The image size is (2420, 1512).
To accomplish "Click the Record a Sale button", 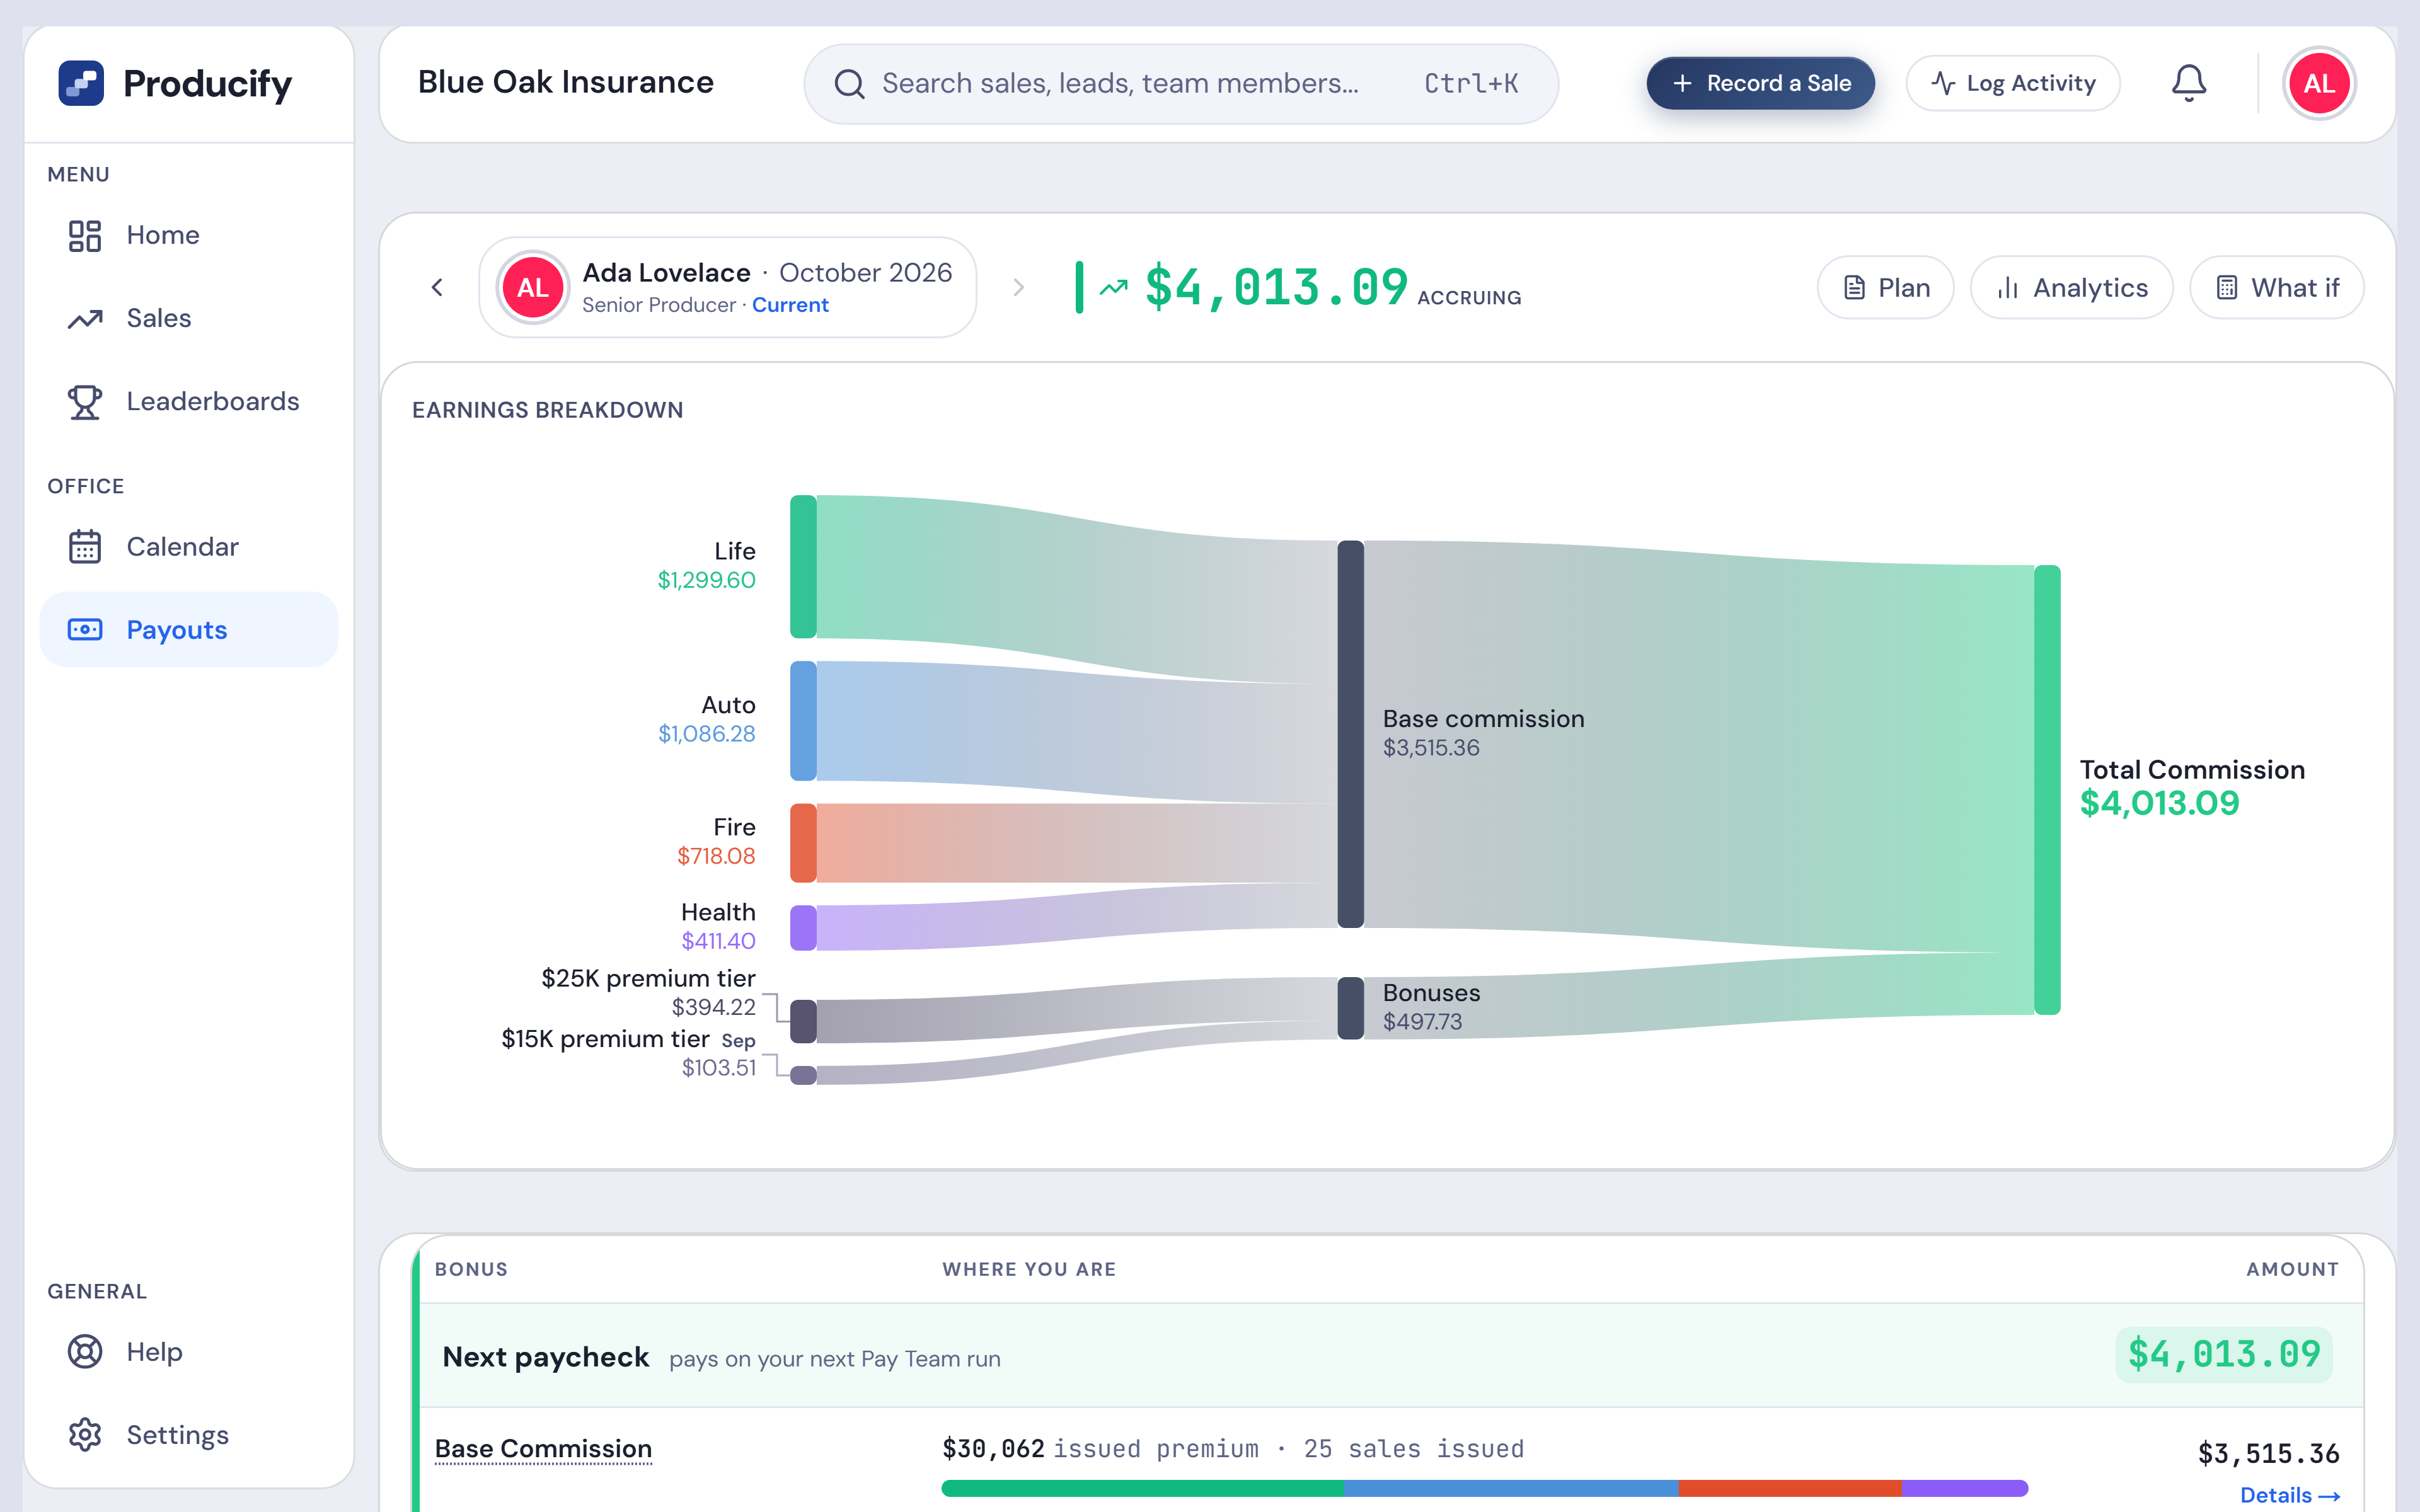I will 1760,83.
